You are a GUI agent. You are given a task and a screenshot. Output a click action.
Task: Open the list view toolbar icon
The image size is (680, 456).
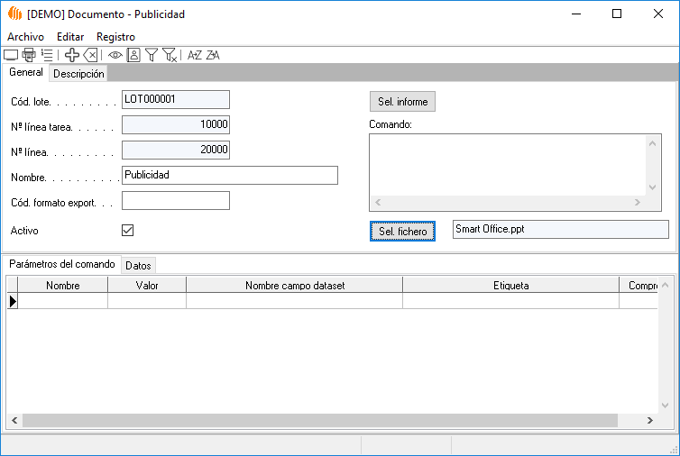pos(47,55)
